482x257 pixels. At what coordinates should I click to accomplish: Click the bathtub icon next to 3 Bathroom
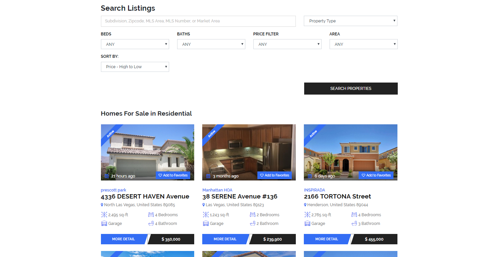pos(354,224)
